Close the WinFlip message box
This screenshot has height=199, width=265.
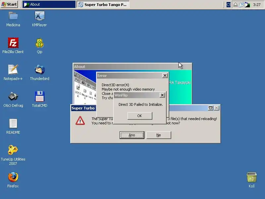(162, 95)
